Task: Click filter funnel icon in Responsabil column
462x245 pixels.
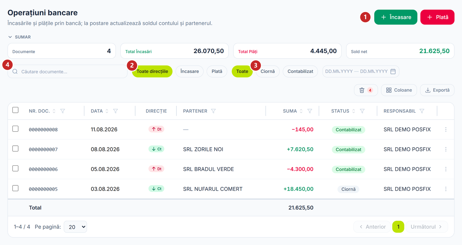Action: (422, 111)
